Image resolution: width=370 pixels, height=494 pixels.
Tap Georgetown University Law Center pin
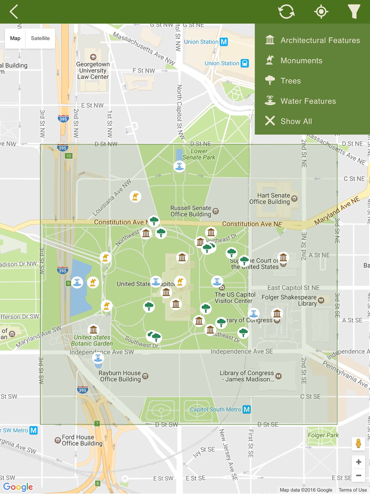point(93,57)
